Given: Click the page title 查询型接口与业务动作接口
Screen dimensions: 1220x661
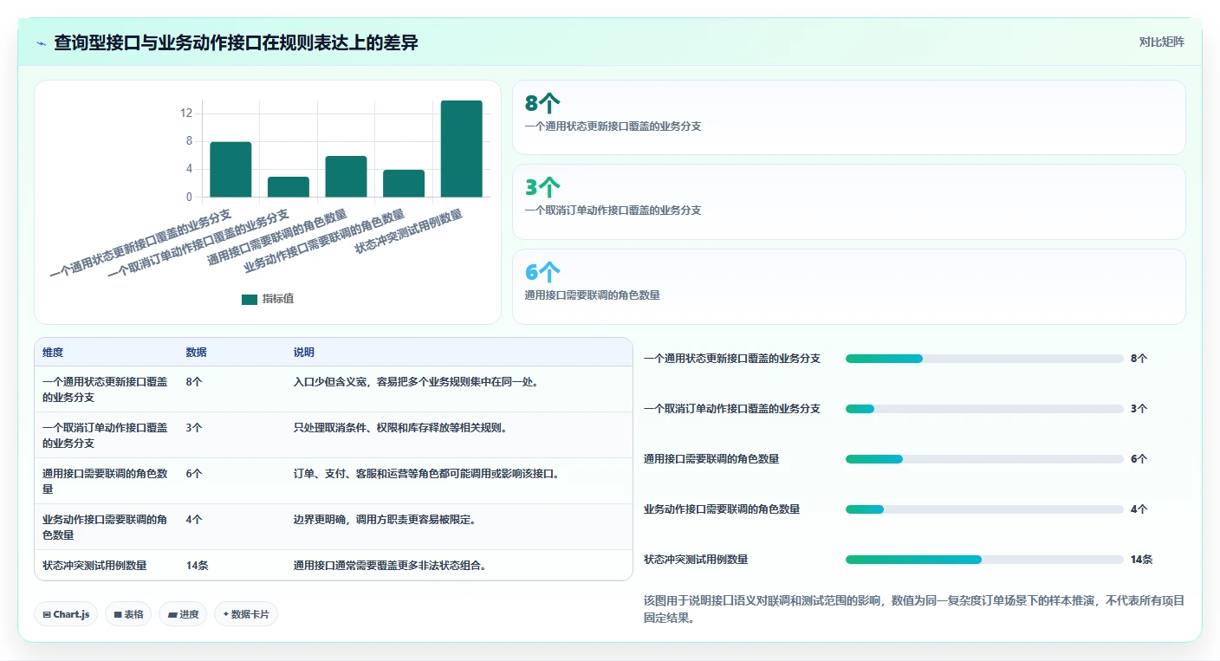Looking at the screenshot, I should click(x=236, y=42).
